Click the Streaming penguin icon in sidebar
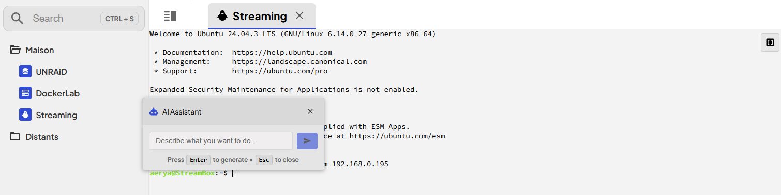Viewport: 781px width, 195px height. tap(25, 115)
